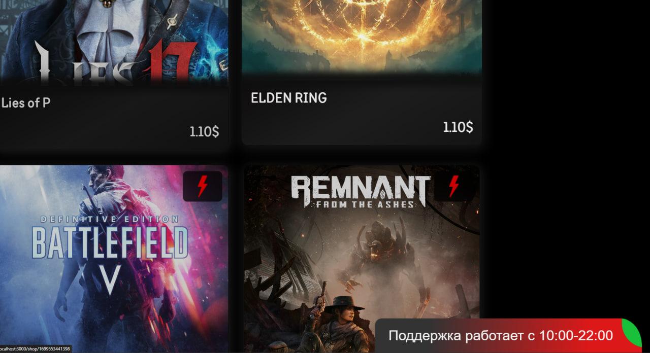Select the Remnant From the Ashes artwork

coord(362,259)
